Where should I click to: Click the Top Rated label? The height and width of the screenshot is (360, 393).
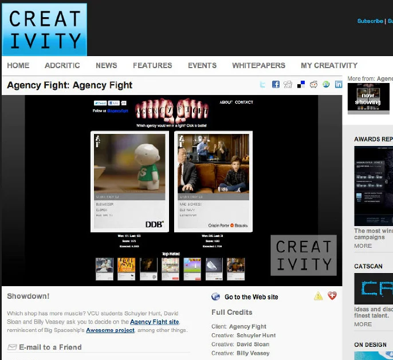coord(171,254)
